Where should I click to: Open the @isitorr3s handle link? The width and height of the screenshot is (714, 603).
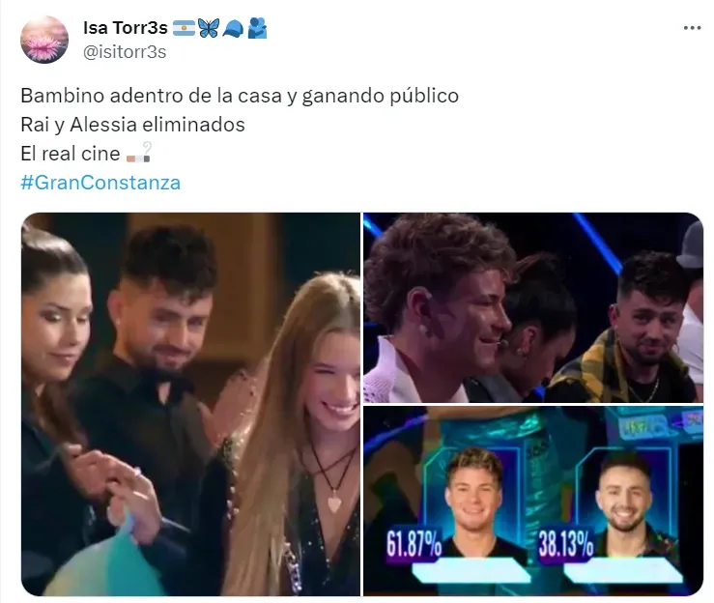click(x=125, y=52)
